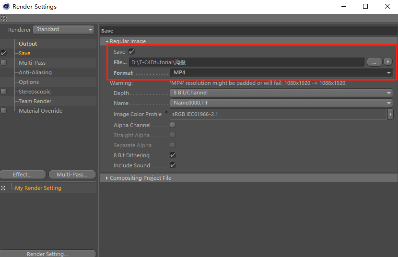Open the Depth dropdown
The height and width of the screenshot is (257, 398).
click(x=281, y=93)
